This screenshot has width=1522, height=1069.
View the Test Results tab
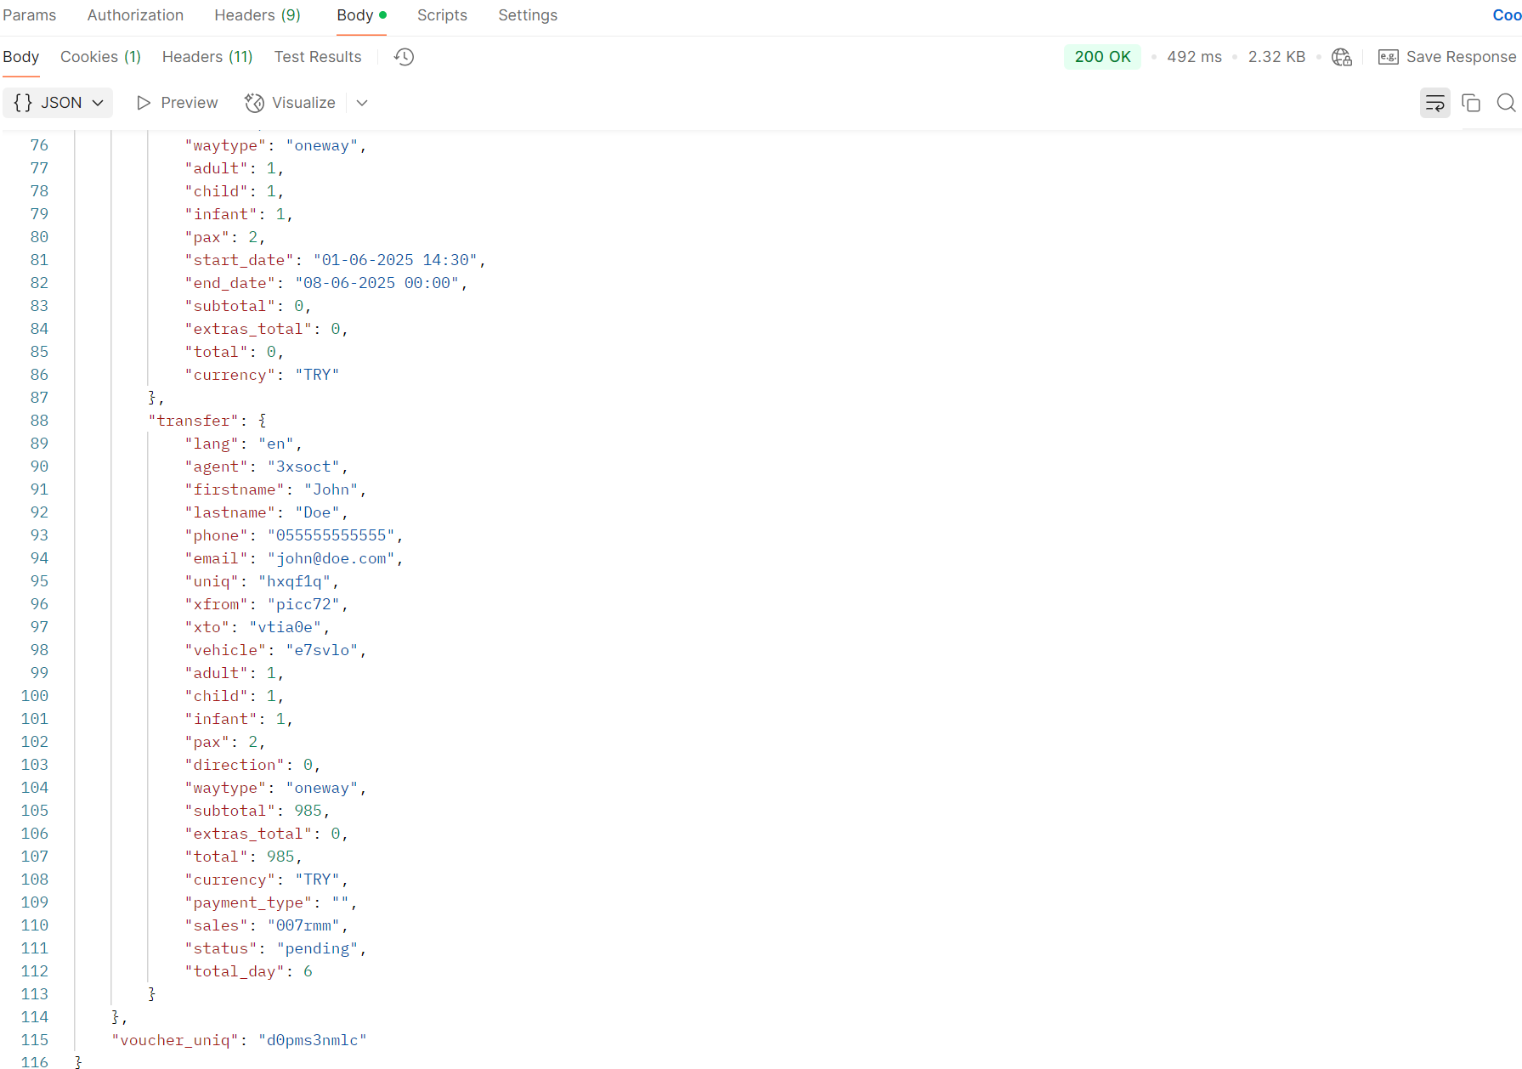click(x=317, y=57)
